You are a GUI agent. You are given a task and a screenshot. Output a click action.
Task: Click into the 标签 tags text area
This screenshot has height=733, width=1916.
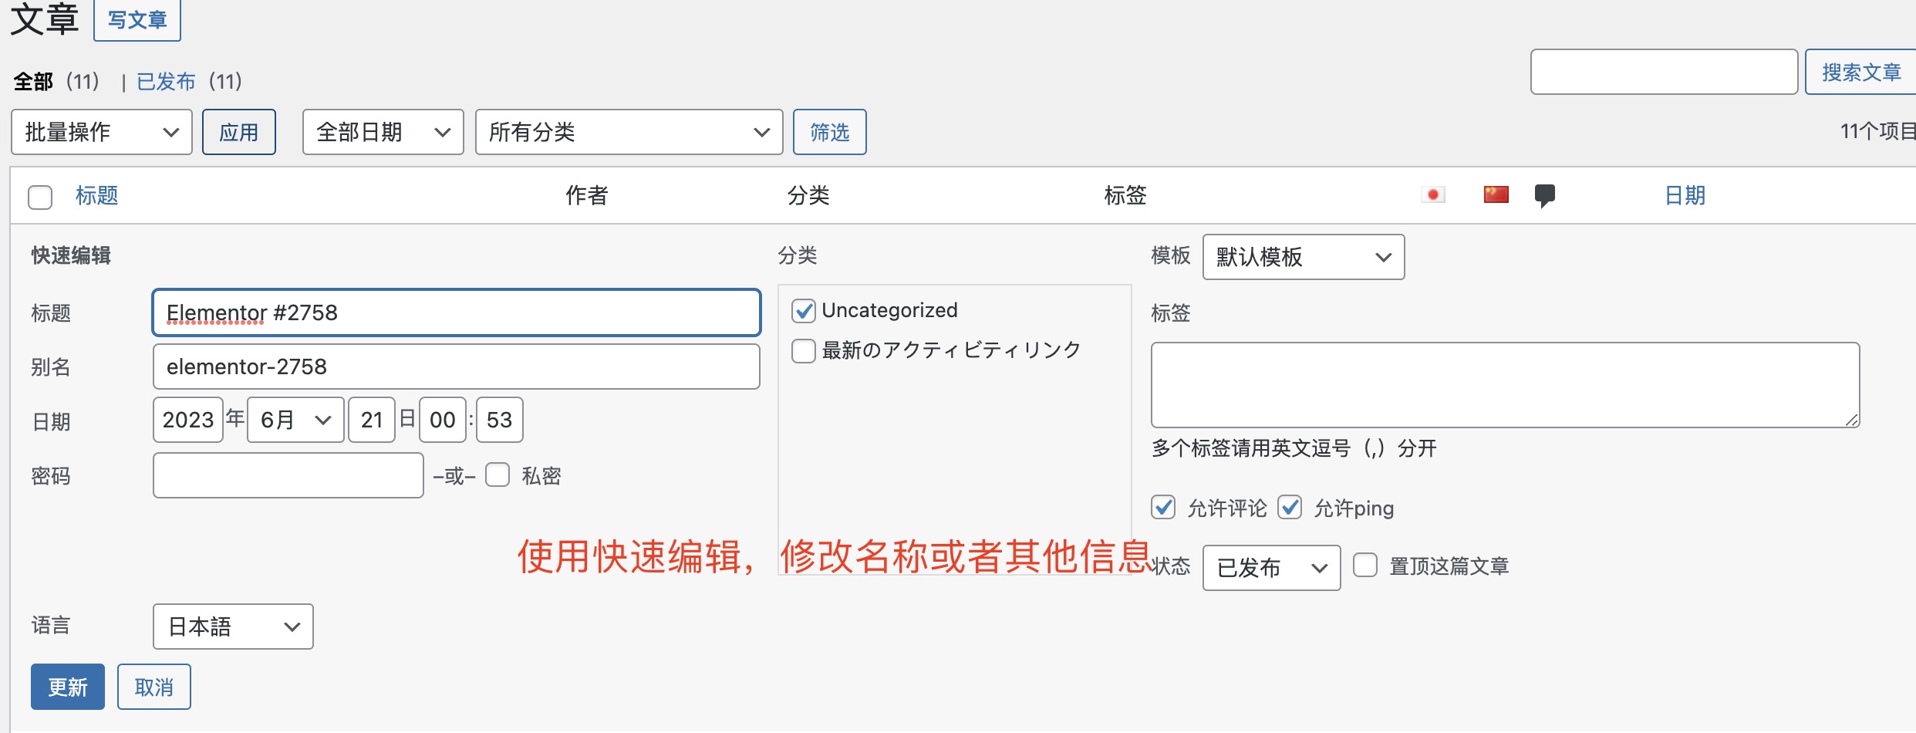click(x=1504, y=385)
